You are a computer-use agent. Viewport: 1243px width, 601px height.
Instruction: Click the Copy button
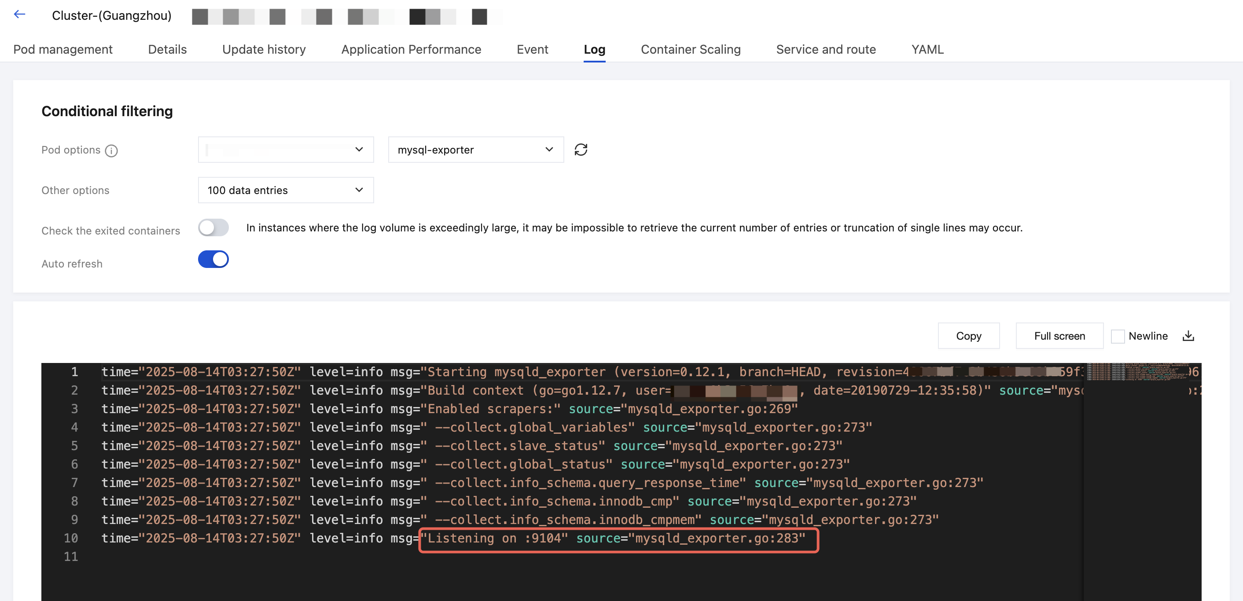(968, 336)
